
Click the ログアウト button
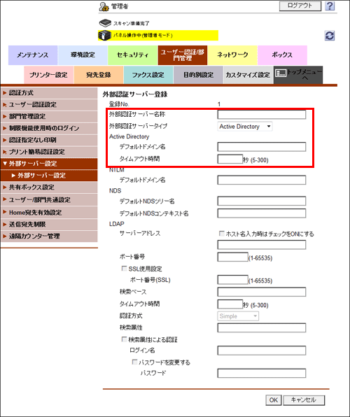click(x=300, y=6)
